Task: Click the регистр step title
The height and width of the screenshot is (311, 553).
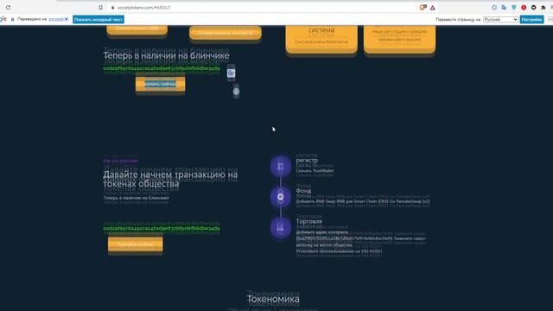Action: tap(307, 160)
